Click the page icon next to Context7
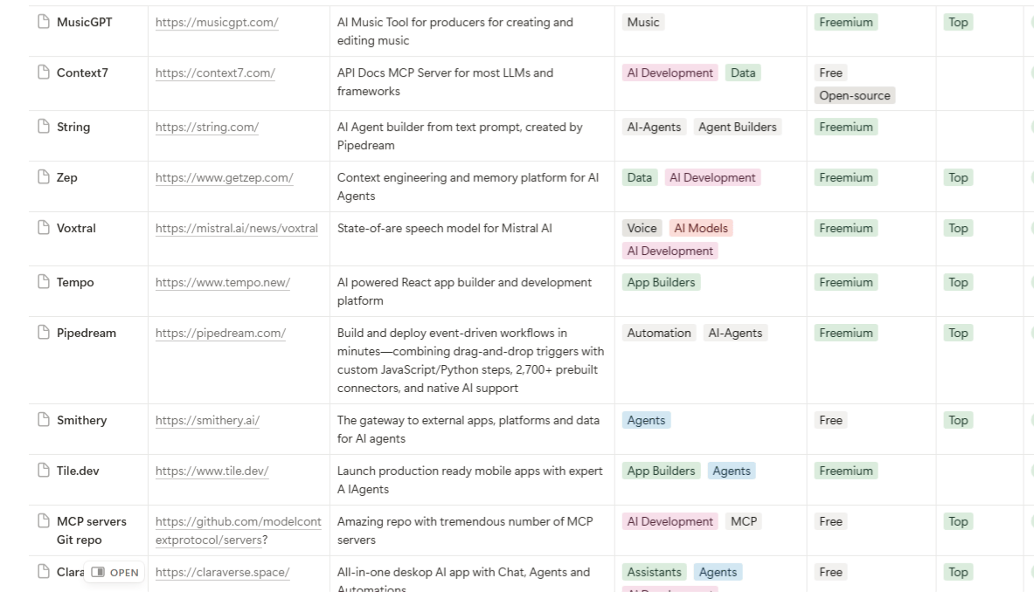Image resolution: width=1034 pixels, height=592 pixels. pyautogui.click(x=44, y=73)
